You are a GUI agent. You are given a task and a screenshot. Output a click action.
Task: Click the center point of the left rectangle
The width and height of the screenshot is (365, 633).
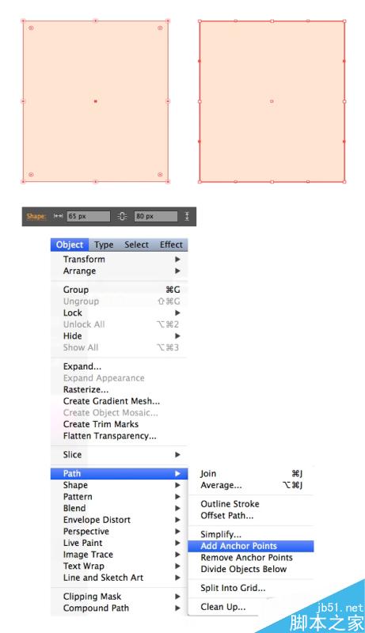pos(96,101)
